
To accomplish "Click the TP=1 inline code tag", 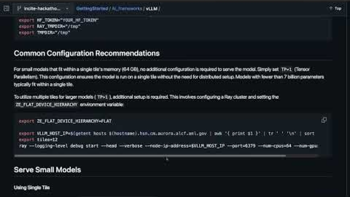I will tap(286, 69).
